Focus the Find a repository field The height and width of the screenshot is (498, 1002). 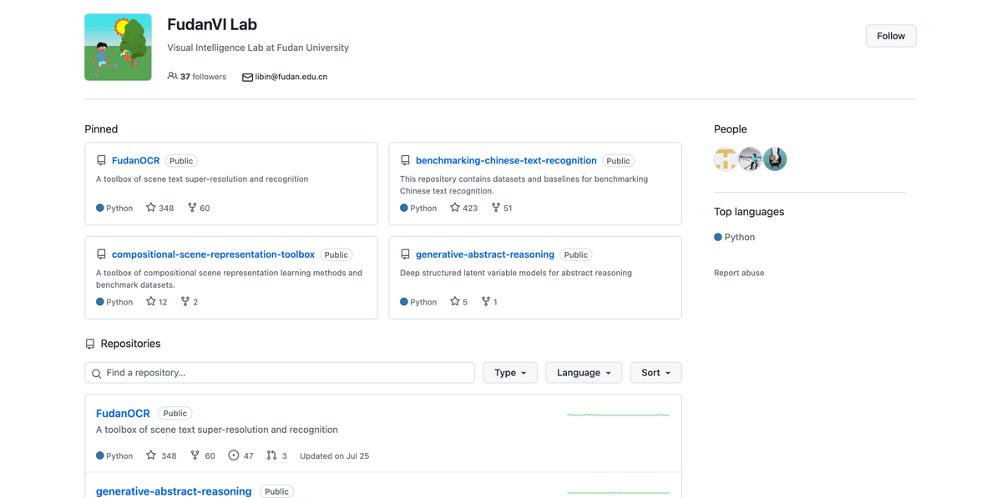pyautogui.click(x=280, y=373)
